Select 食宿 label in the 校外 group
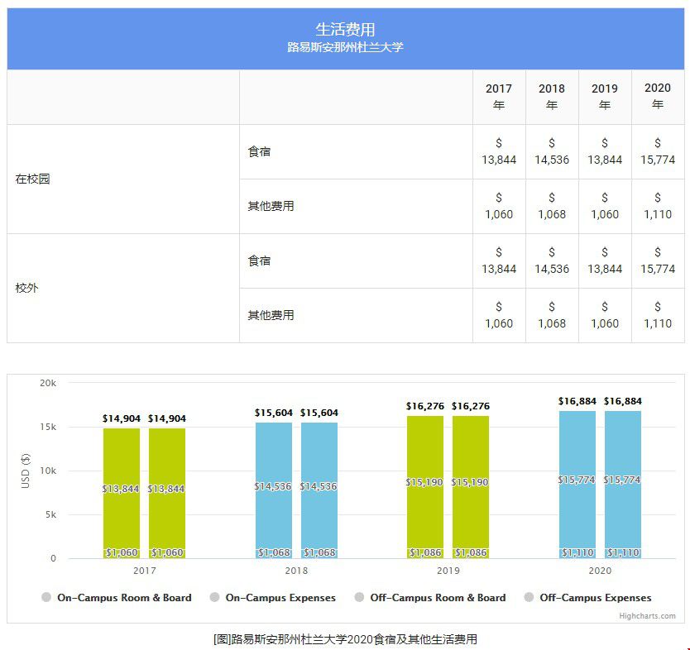 click(x=259, y=260)
